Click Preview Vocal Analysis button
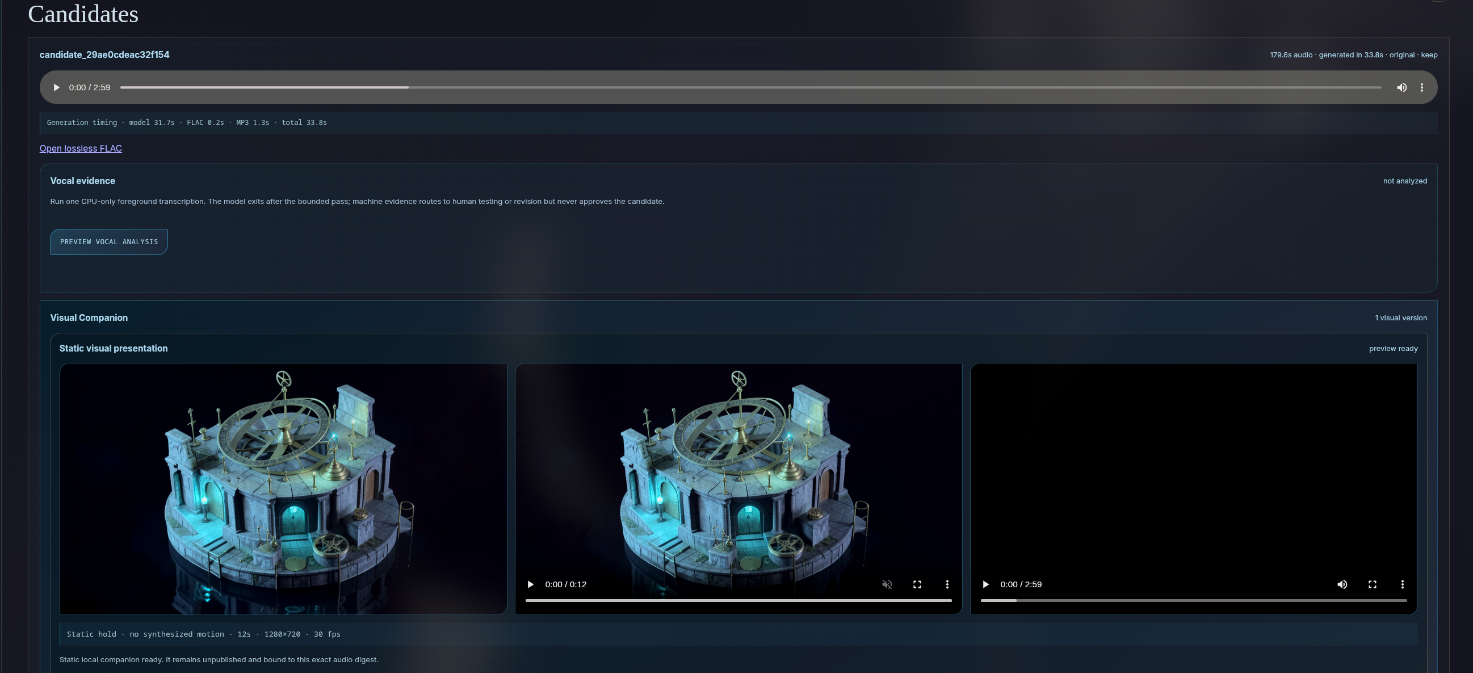Viewport: 1473px width, 673px height. pyautogui.click(x=108, y=242)
